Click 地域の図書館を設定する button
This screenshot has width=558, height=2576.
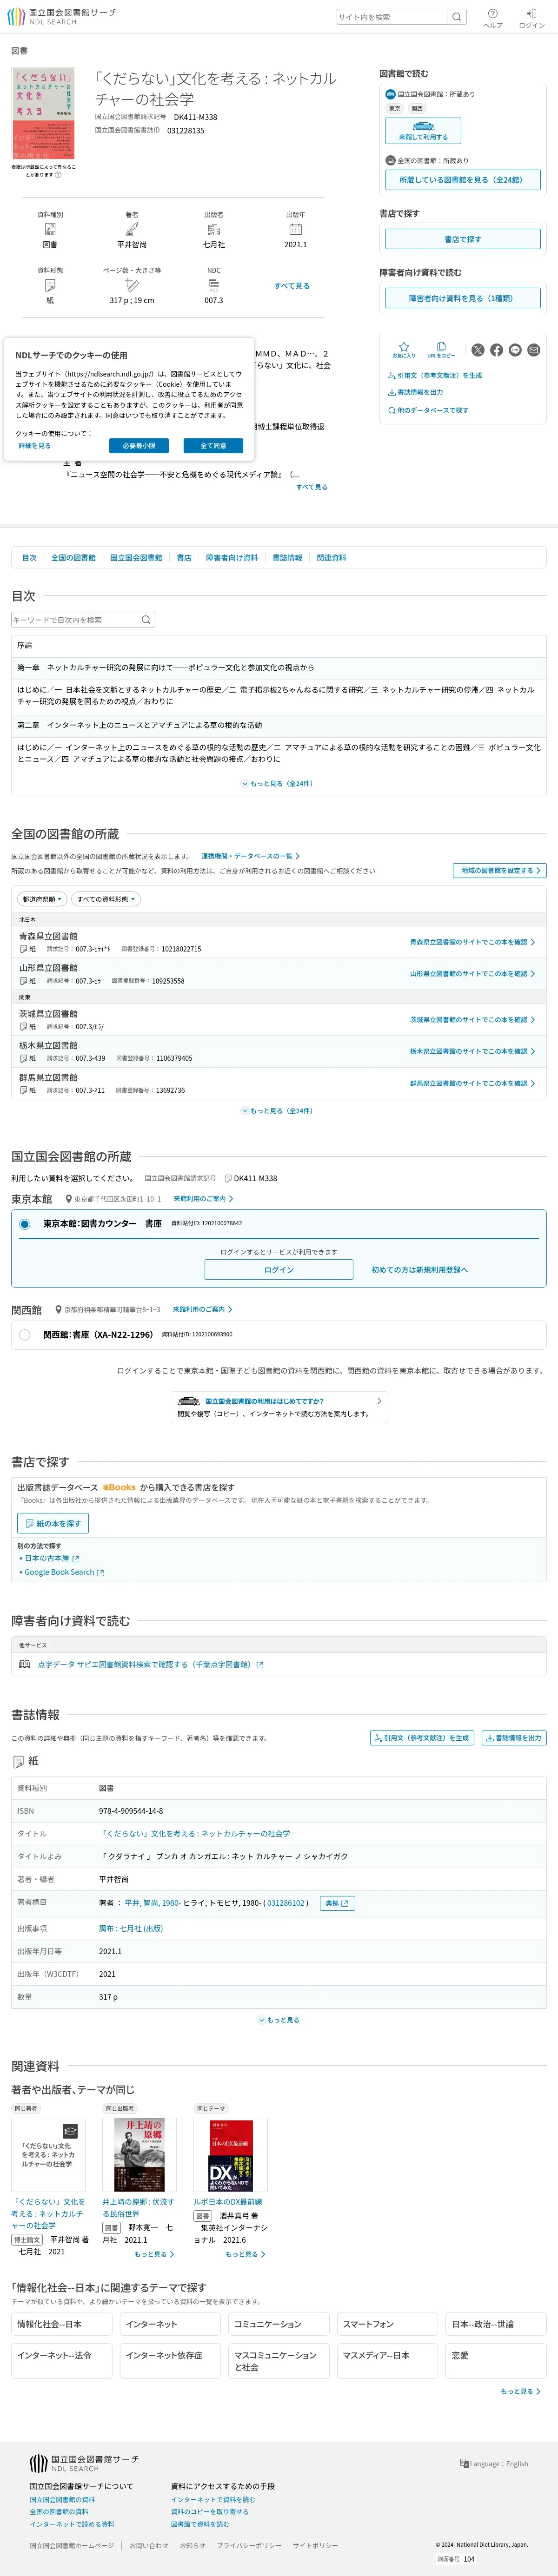point(499,871)
